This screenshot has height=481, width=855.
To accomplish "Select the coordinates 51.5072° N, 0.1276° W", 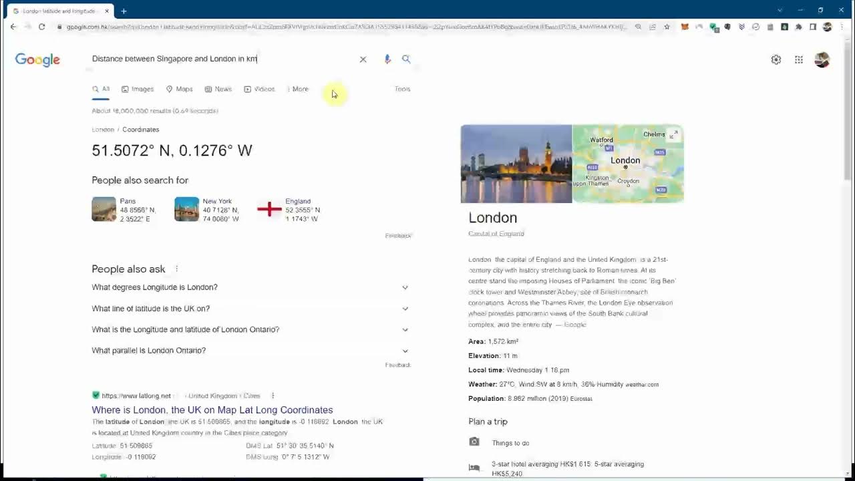I will pyautogui.click(x=172, y=150).
